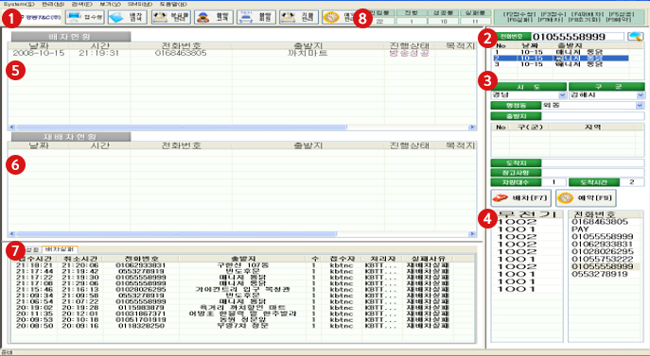
Task: Click the 취소시간 column header
Action: click(80, 259)
